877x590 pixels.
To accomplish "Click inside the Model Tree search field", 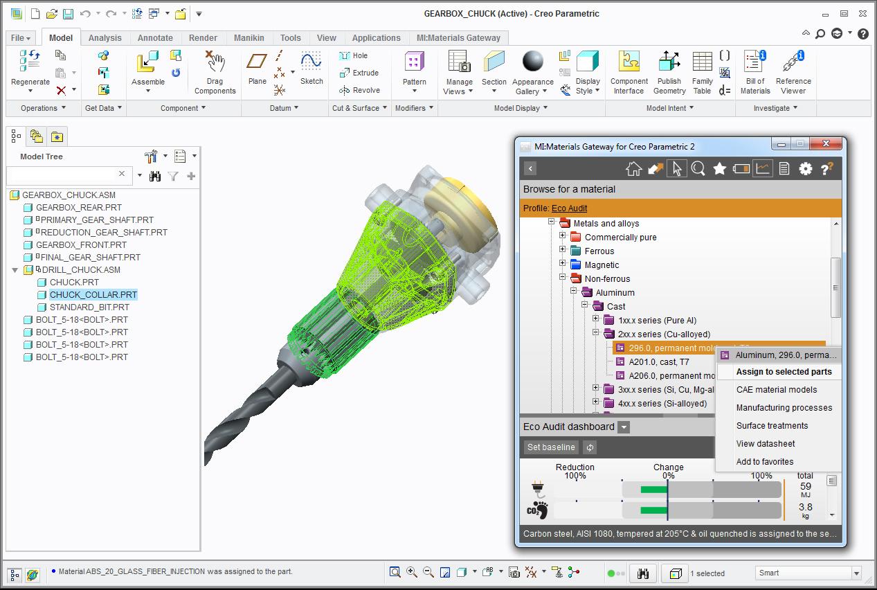I will 69,175.
